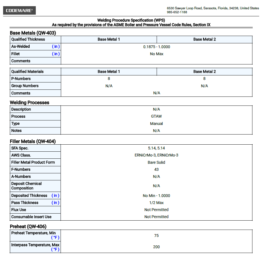Click the GTAW process value

pos(156,116)
